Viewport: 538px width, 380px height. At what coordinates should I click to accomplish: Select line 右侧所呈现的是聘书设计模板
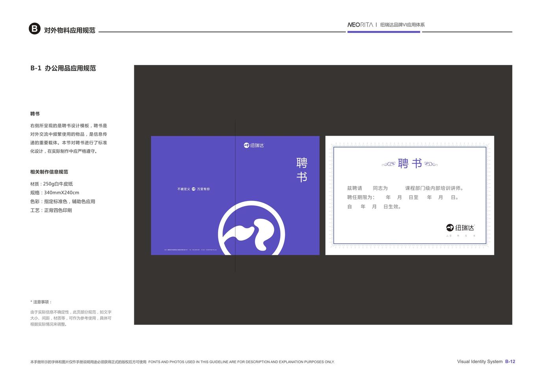pos(69,126)
